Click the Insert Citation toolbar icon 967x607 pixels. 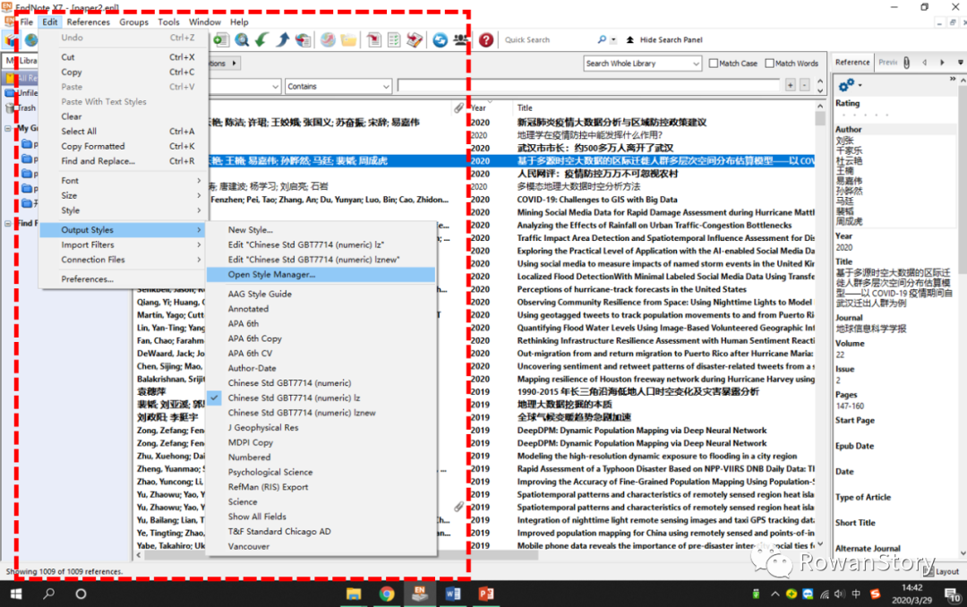(373, 40)
